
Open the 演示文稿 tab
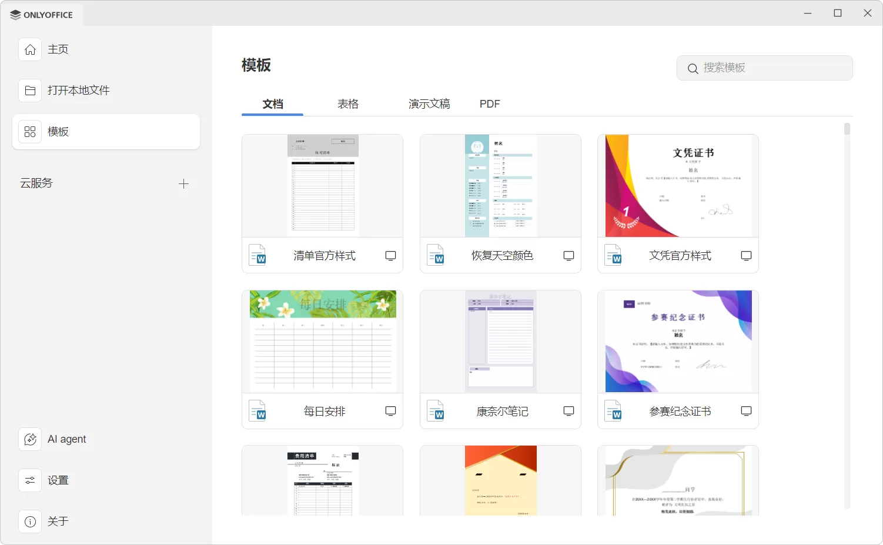click(429, 103)
